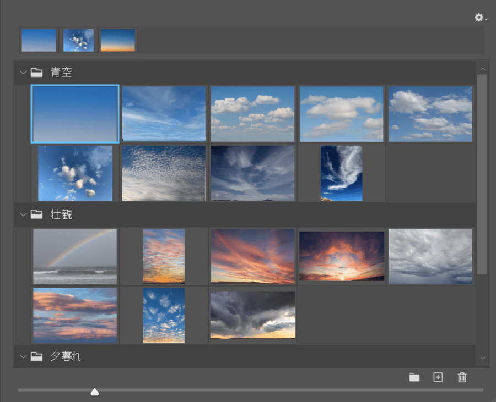Image resolution: width=496 pixels, height=402 pixels.
Task: Open the sky panel gear settings menu
Action: (x=480, y=18)
